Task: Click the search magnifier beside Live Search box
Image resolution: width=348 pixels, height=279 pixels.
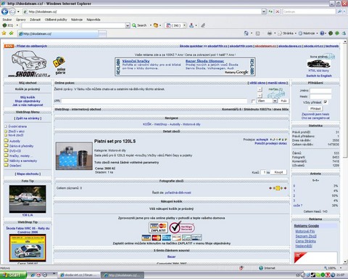Action: point(340,12)
